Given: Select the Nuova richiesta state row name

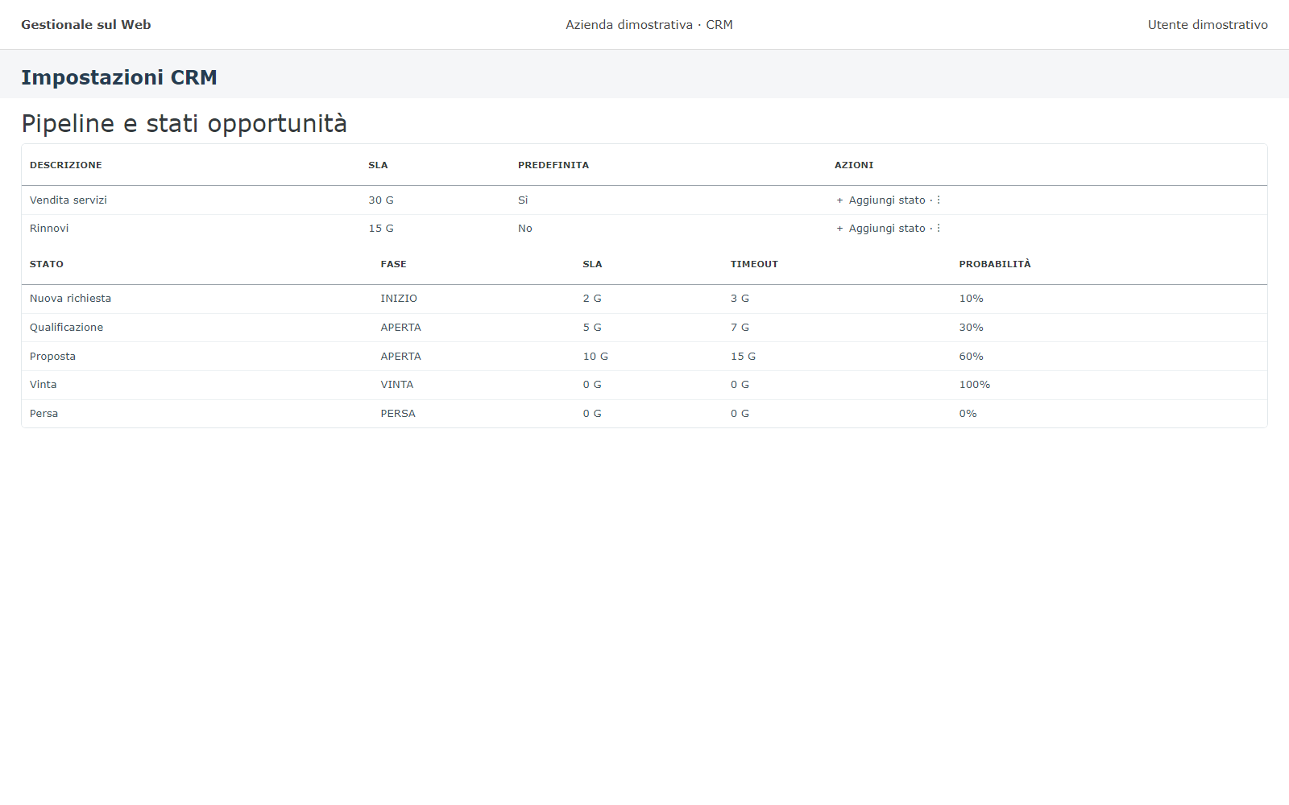Looking at the screenshot, I should (x=71, y=299).
